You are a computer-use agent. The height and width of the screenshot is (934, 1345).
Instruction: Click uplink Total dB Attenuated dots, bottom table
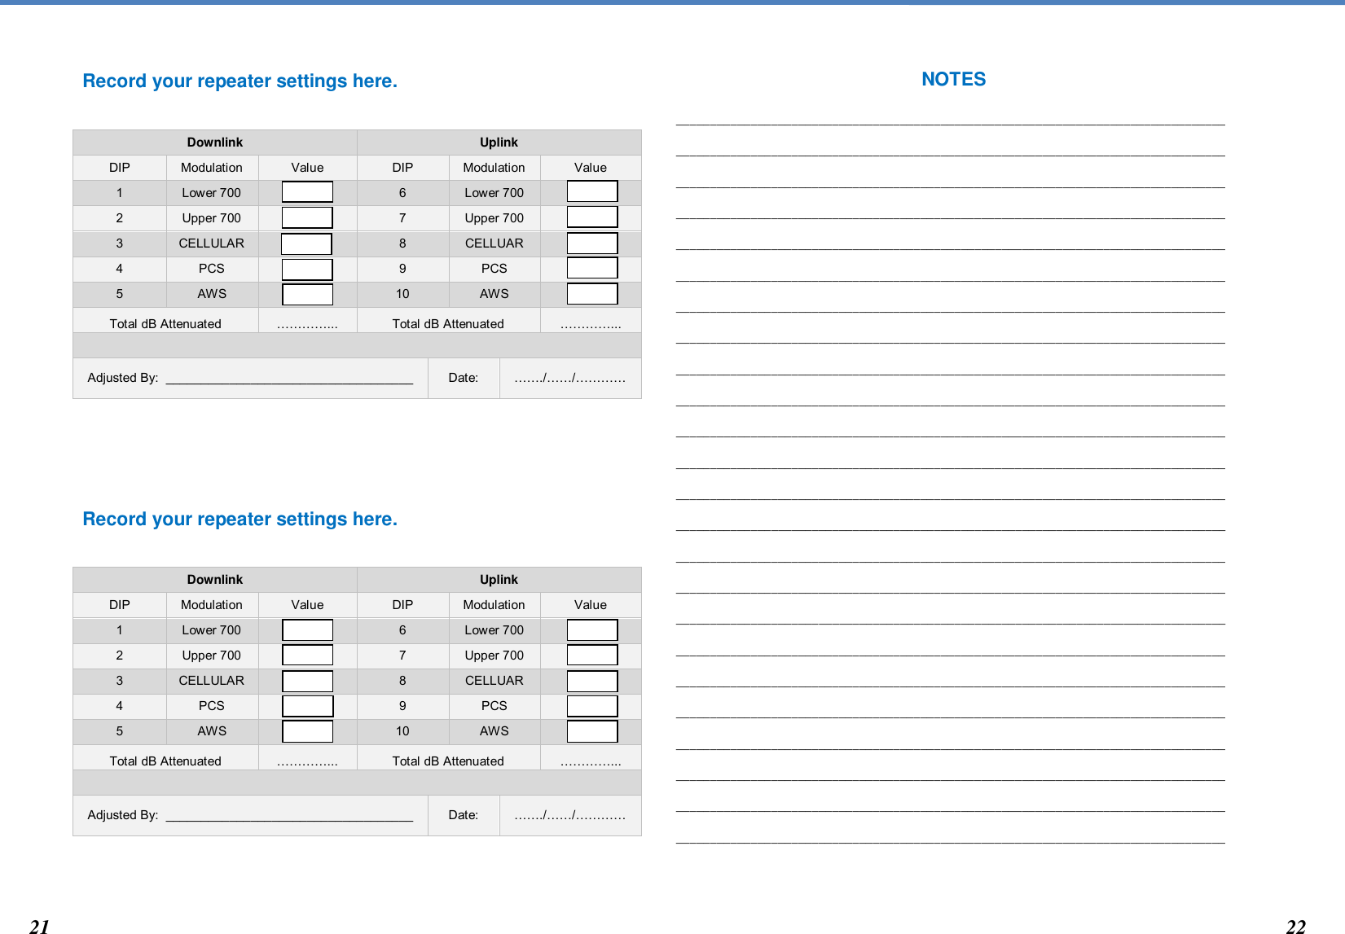click(x=591, y=763)
